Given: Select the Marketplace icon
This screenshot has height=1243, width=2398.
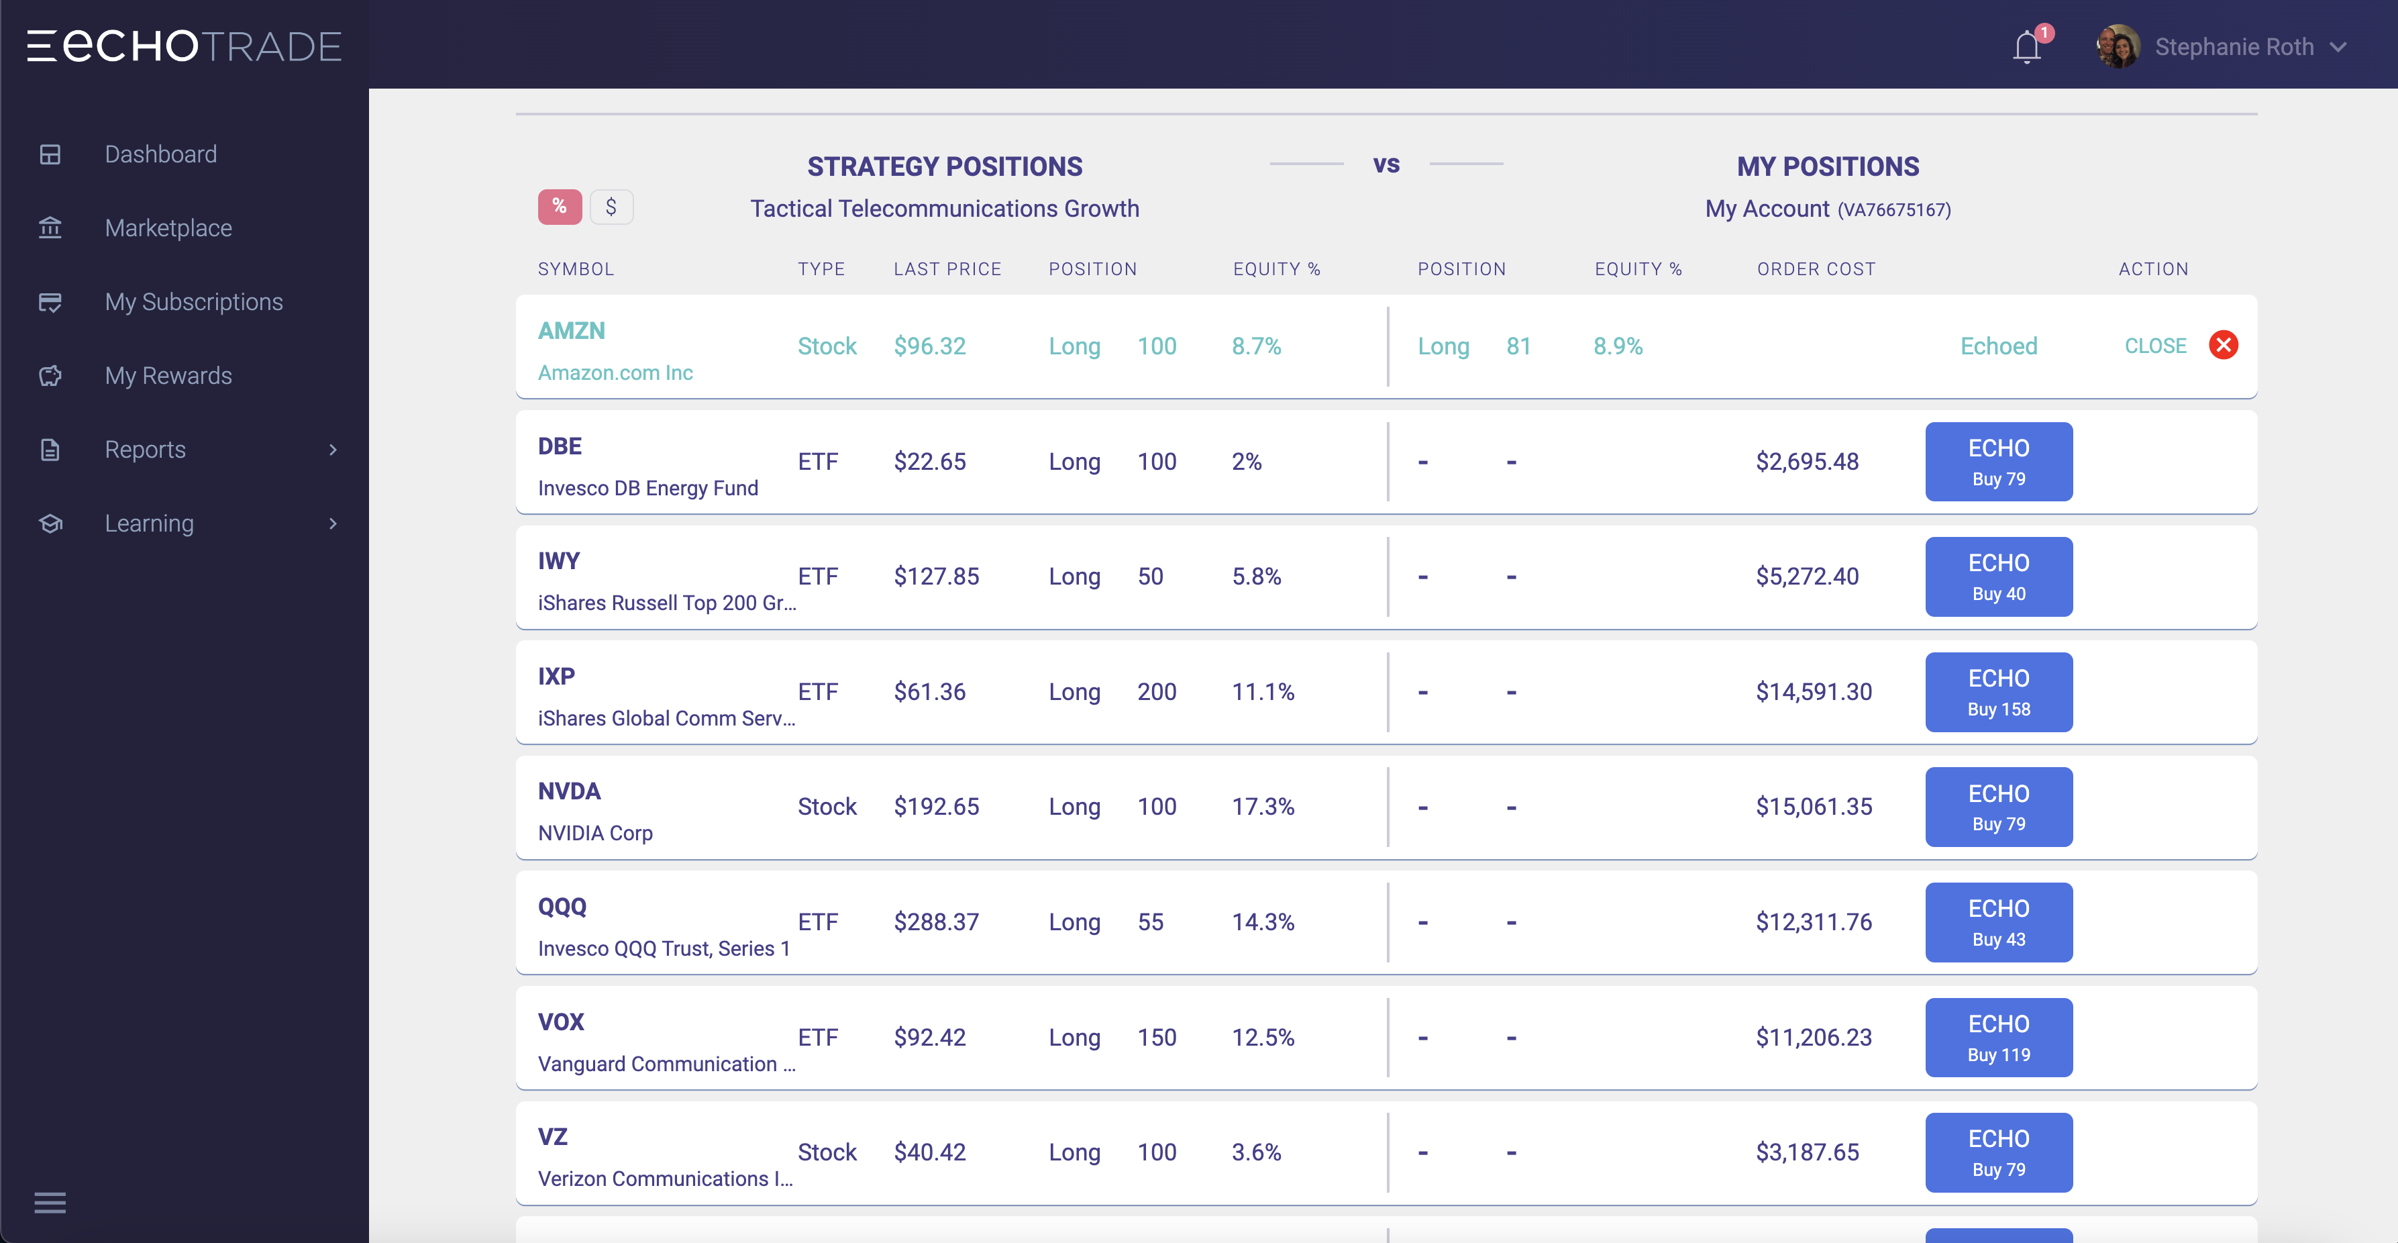Looking at the screenshot, I should 50,227.
